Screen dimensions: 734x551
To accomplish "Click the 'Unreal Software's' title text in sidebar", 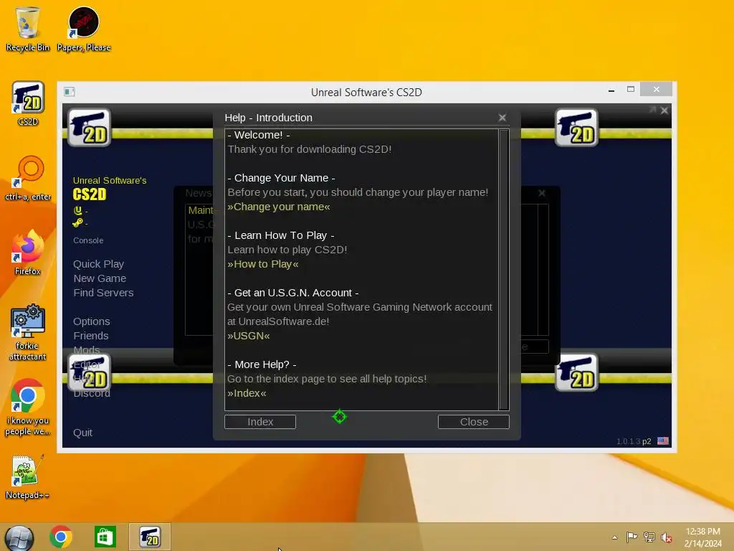I will tap(110, 180).
